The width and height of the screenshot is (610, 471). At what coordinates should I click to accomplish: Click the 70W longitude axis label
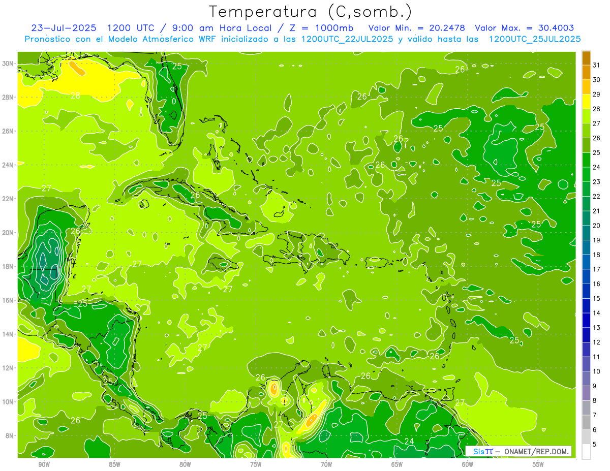(x=326, y=464)
